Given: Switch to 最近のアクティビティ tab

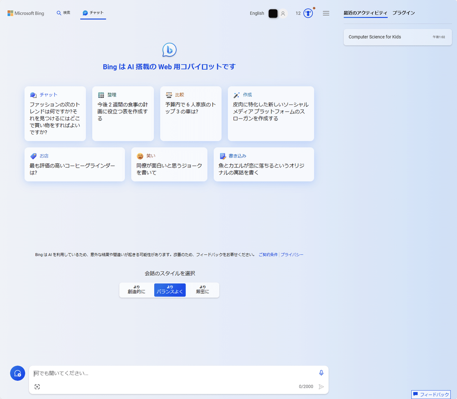Looking at the screenshot, I should [x=365, y=13].
